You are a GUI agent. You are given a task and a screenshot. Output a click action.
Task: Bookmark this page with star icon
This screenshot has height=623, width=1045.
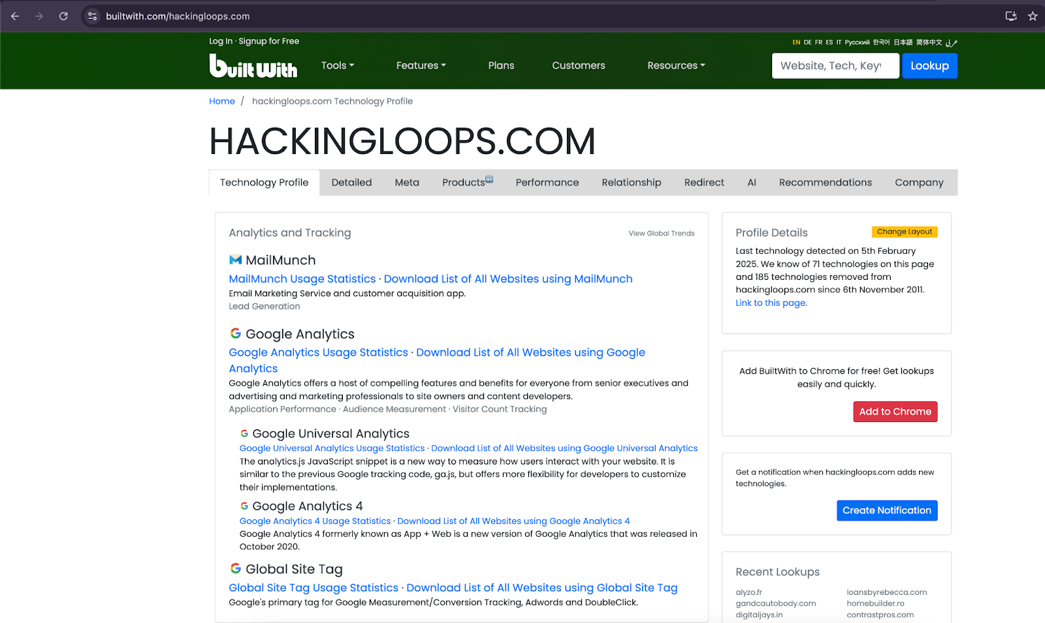pyautogui.click(x=1033, y=16)
